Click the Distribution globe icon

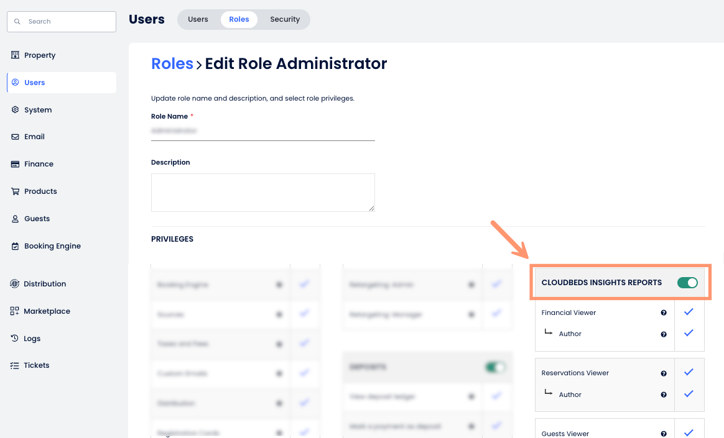click(15, 284)
